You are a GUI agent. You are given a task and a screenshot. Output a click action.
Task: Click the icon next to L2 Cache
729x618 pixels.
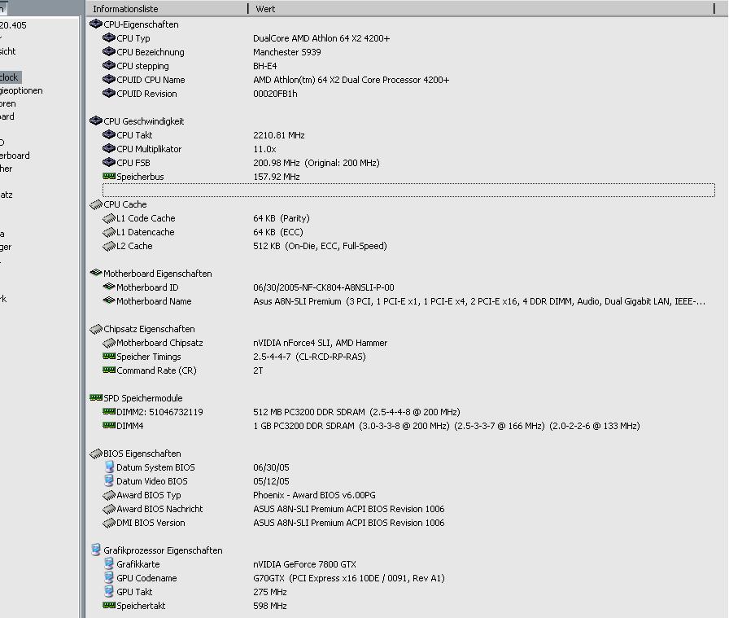point(109,246)
